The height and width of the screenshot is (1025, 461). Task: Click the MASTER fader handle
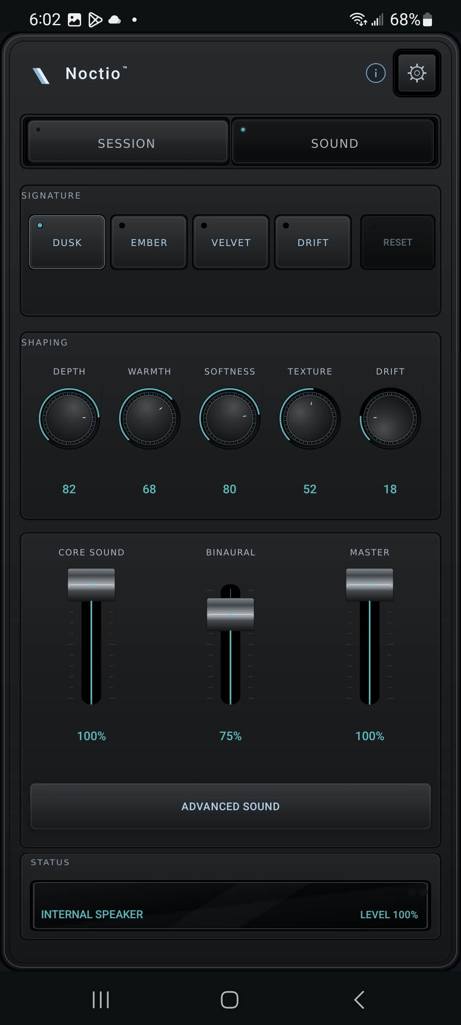370,585
